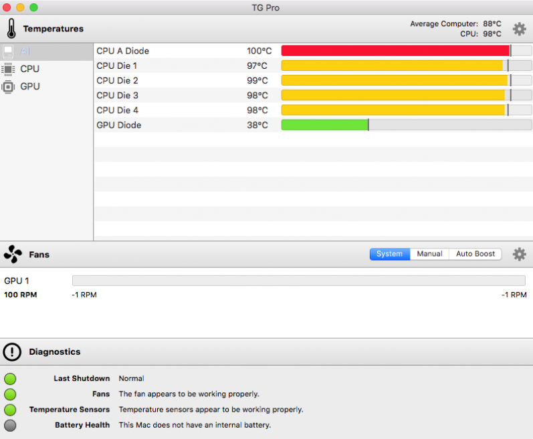The height and width of the screenshot is (439, 533).
Task: Click the TG Pro window title
Action: [265, 7]
